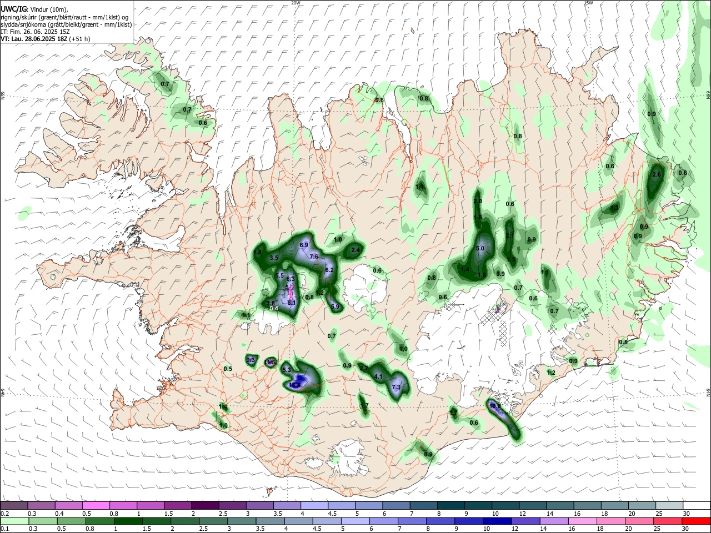Select the 6.2 precipitation label
The width and height of the screenshot is (711, 533).
(x=329, y=270)
